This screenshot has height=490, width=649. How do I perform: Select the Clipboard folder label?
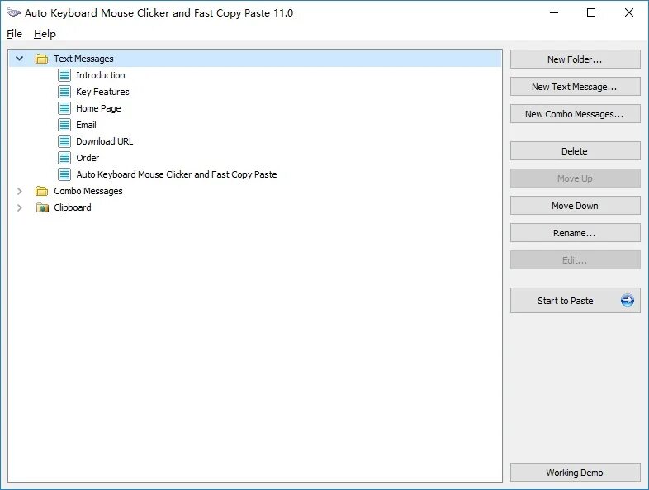click(x=73, y=207)
